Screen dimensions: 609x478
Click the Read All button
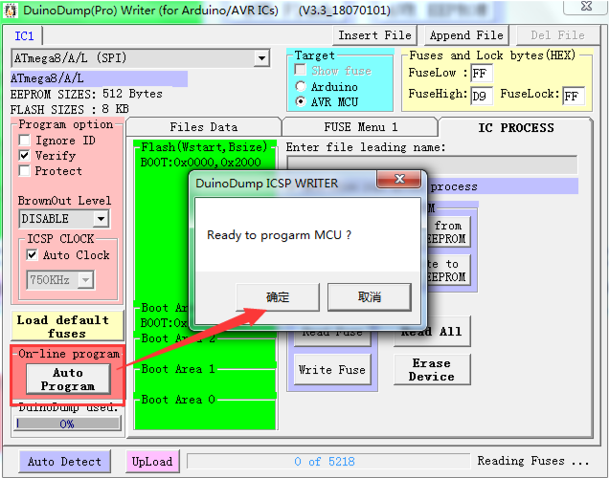[432, 332]
